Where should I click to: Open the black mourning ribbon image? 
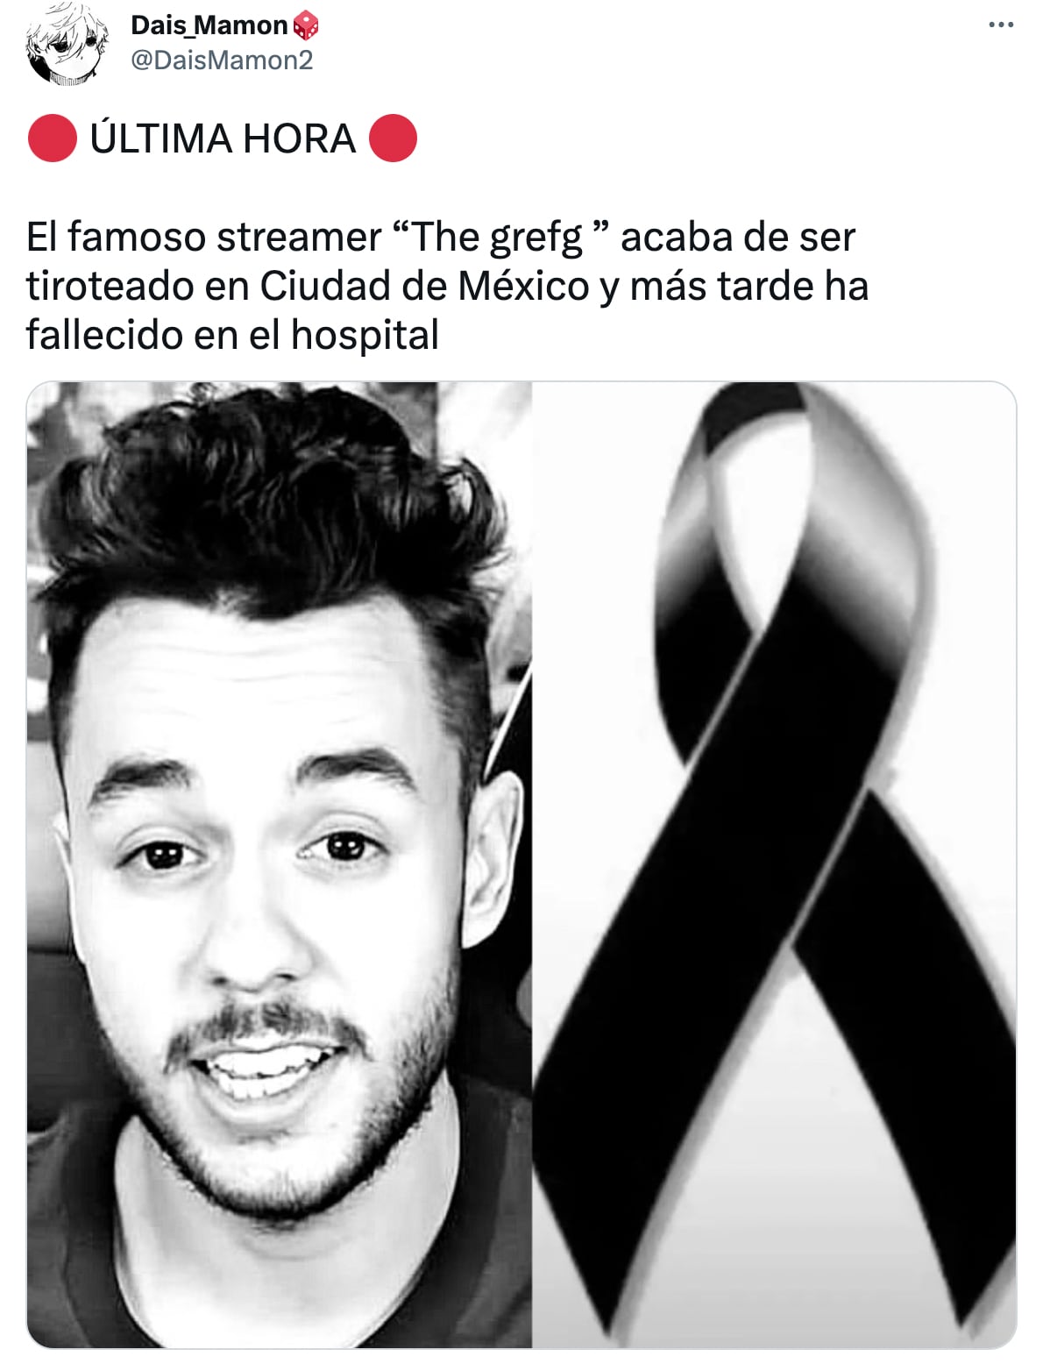coord(775,864)
